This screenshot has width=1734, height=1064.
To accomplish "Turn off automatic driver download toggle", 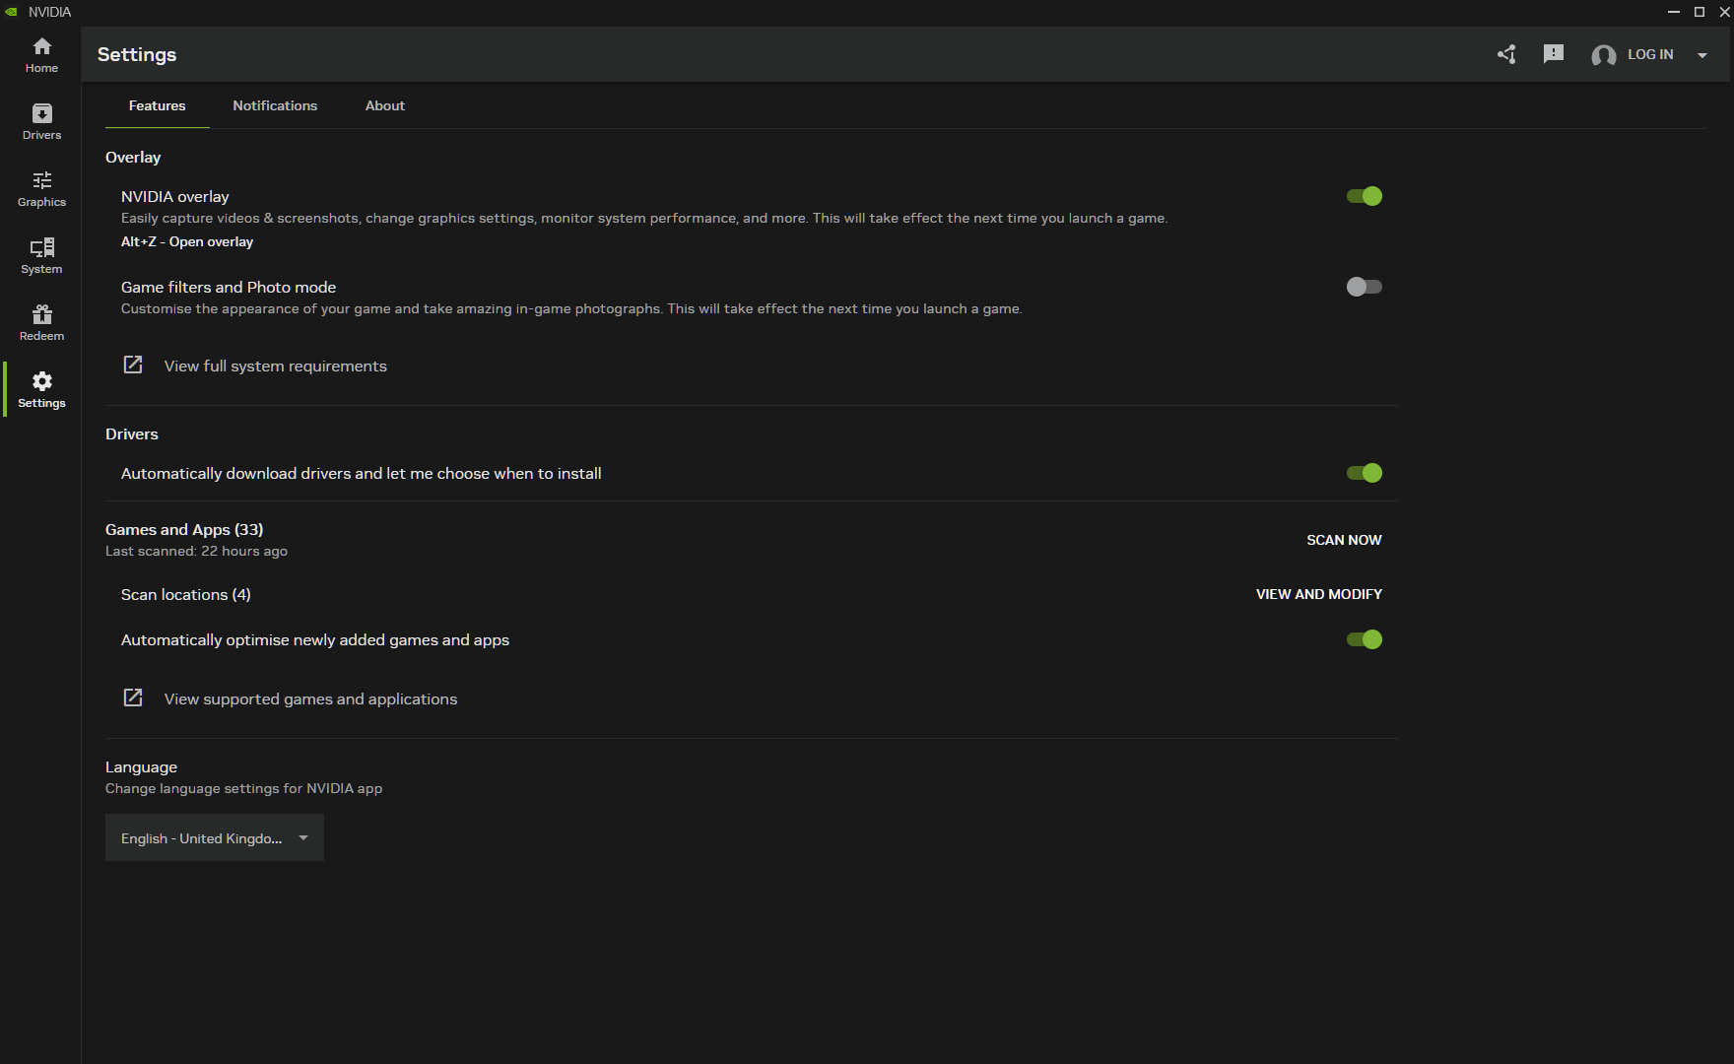I will (x=1365, y=473).
